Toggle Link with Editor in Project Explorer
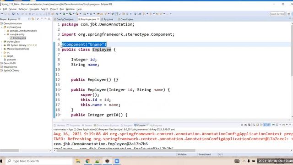The image size is (293, 165). coord(33,19)
